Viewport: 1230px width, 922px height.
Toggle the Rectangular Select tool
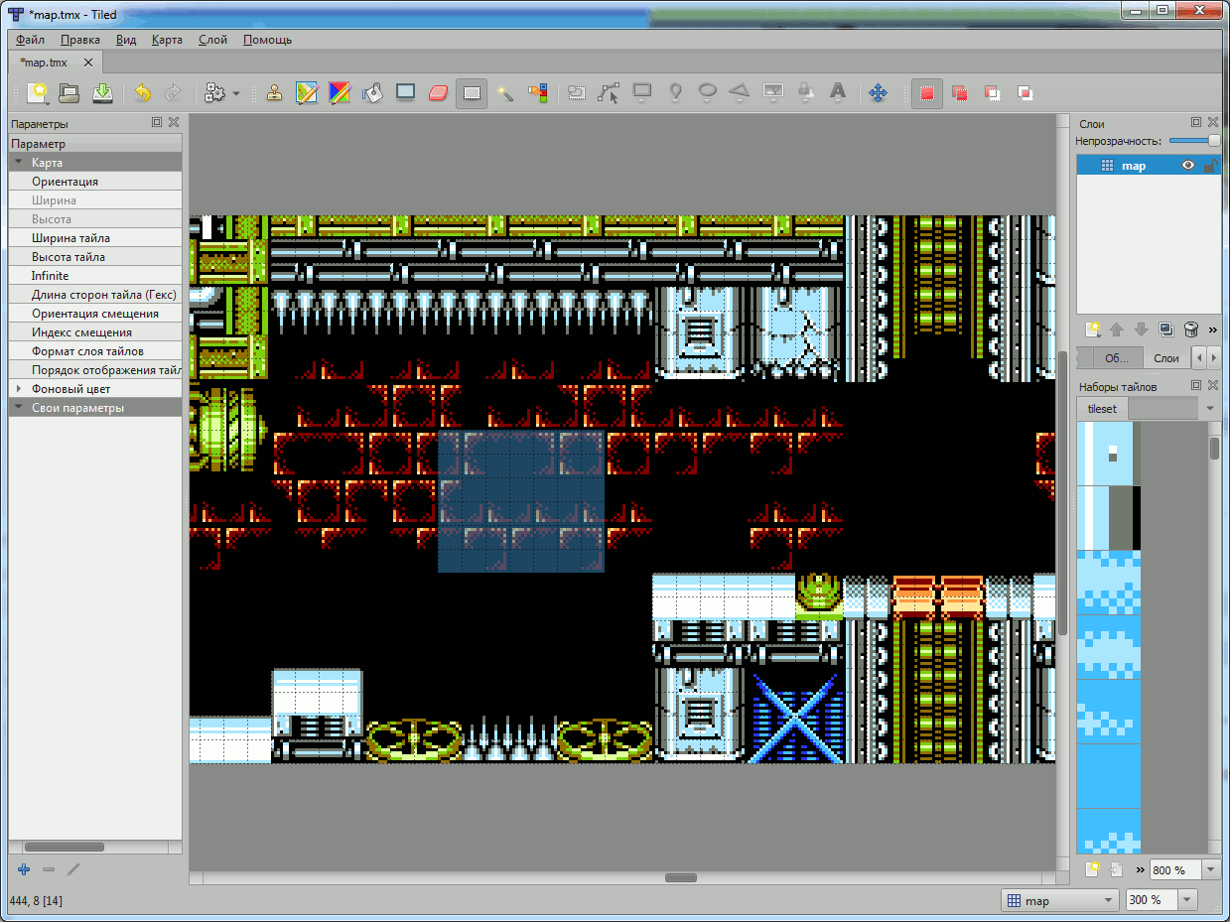472,93
